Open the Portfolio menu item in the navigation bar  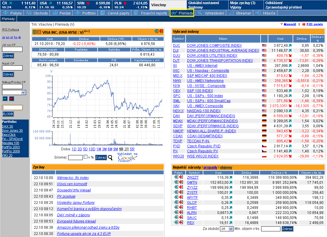(x=85, y=13)
